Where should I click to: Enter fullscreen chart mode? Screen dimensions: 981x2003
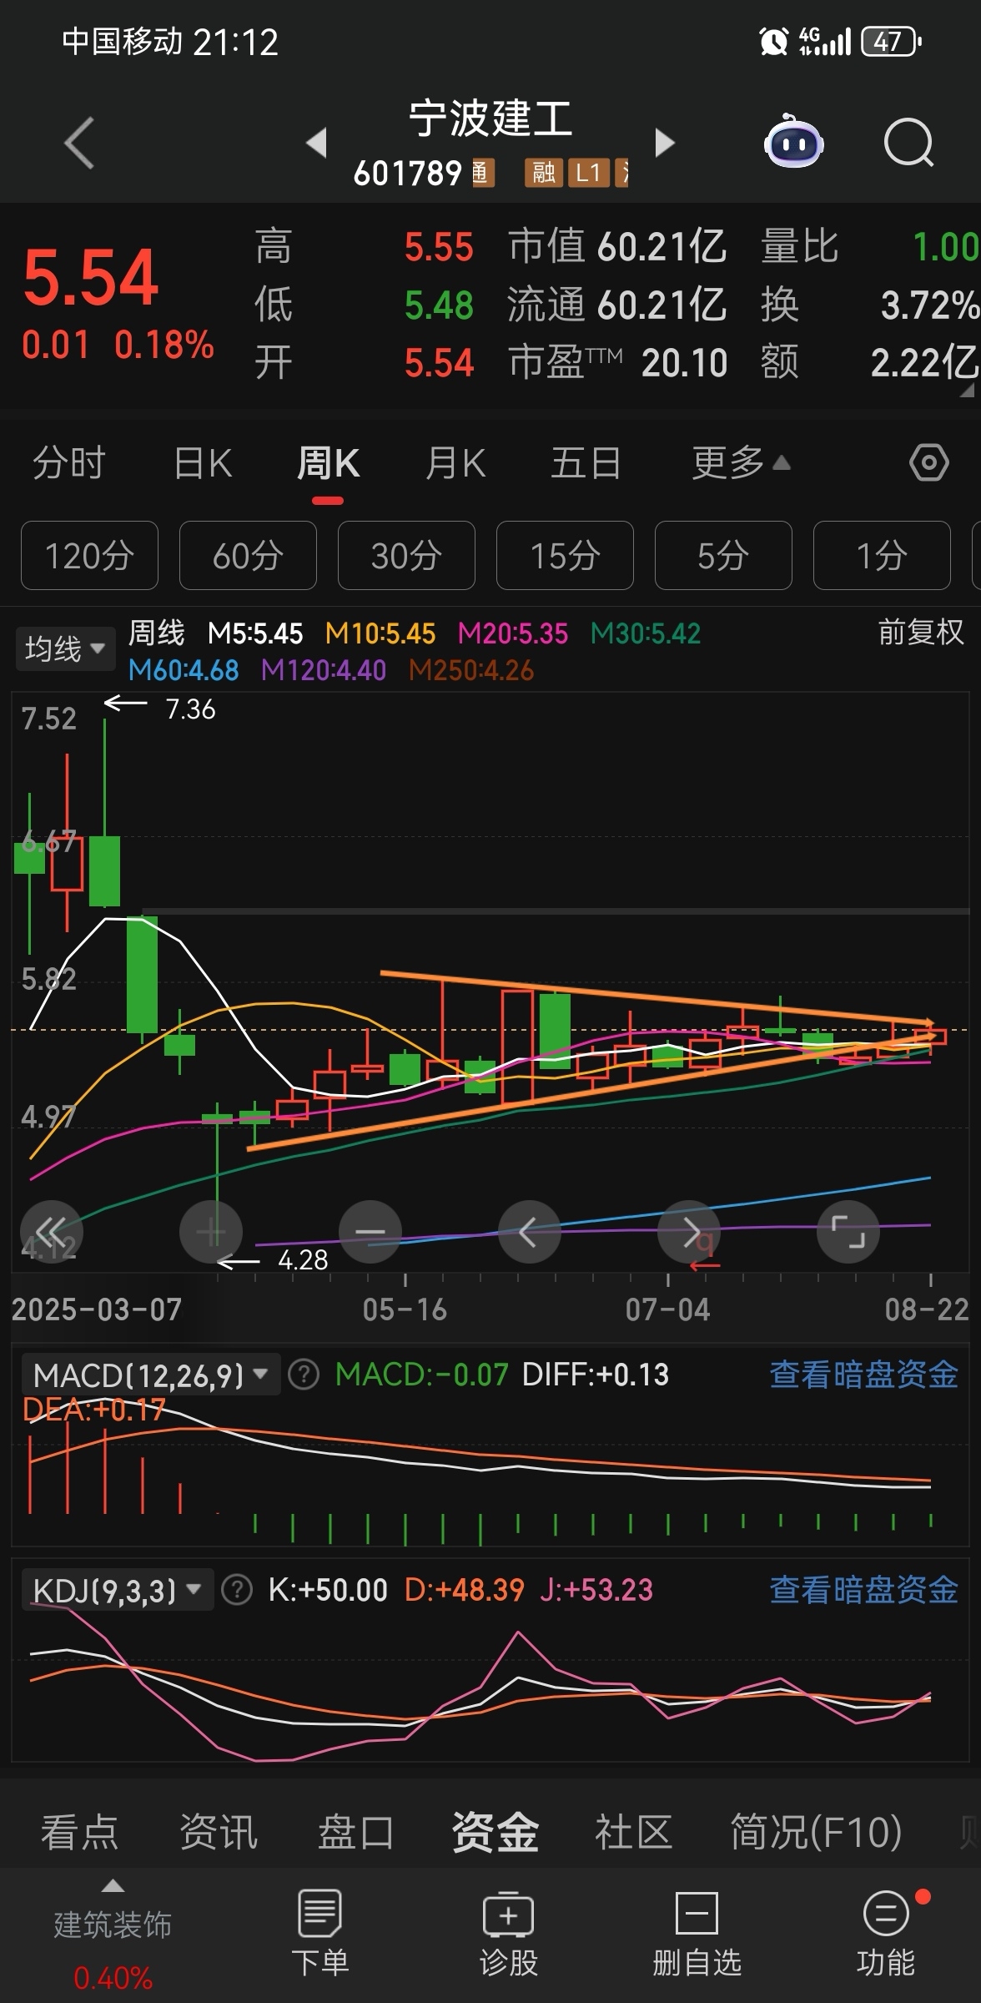848,1232
